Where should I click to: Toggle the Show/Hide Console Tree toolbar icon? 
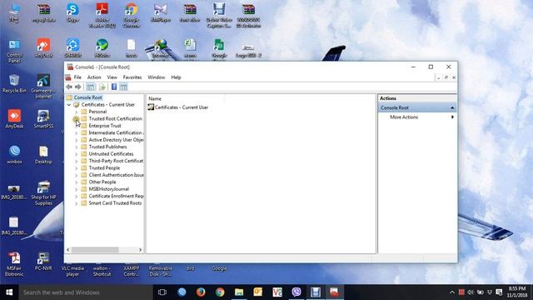tap(91, 87)
